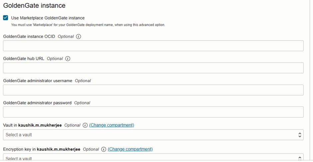Uncheck the Use Marketplace GoldenGate instance checkbox
The height and width of the screenshot is (162, 313).
coord(6,18)
